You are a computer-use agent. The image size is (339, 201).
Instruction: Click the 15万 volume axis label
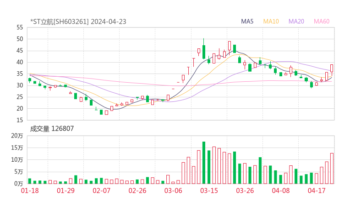click(17, 148)
